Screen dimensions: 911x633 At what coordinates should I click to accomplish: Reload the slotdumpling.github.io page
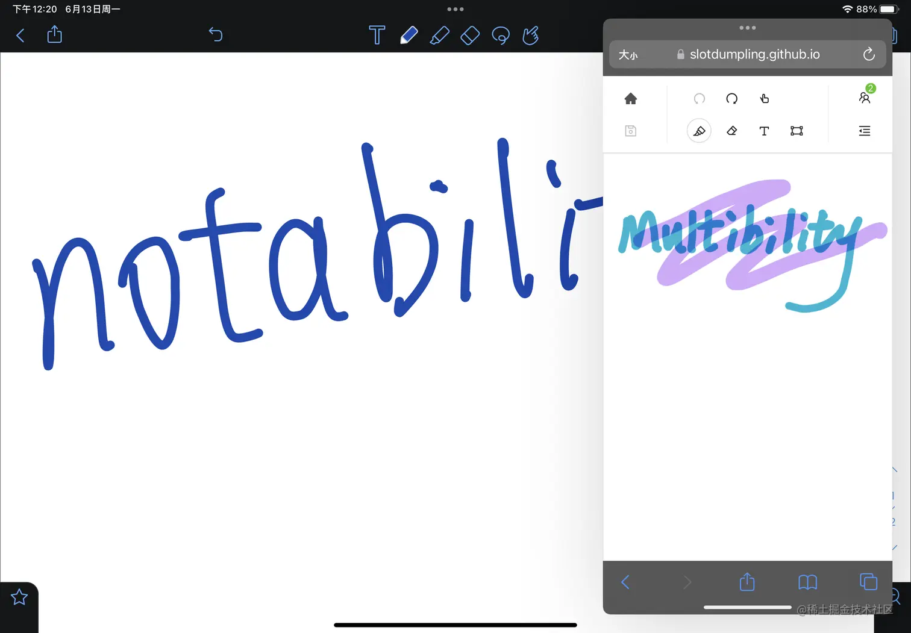coord(868,54)
